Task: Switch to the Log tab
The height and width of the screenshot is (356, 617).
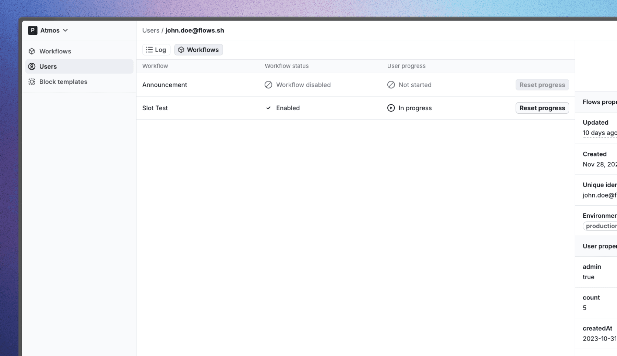Action: pyautogui.click(x=156, y=50)
